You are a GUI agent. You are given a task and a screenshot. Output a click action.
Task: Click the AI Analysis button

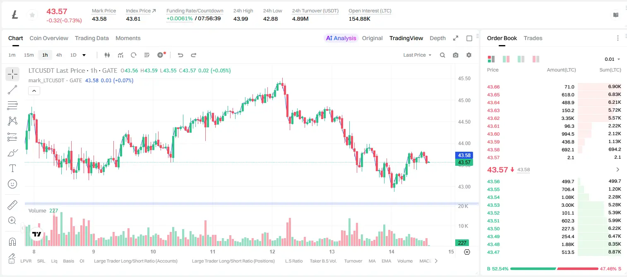(x=341, y=38)
